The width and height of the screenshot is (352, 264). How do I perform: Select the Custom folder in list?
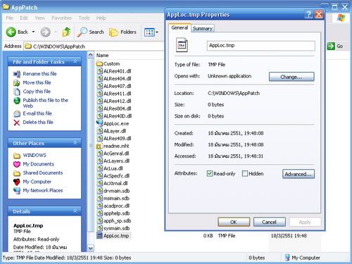[x=108, y=63]
